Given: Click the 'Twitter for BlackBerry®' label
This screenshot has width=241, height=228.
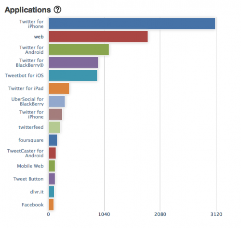Looking at the screenshot, I should pyautogui.click(x=30, y=63).
